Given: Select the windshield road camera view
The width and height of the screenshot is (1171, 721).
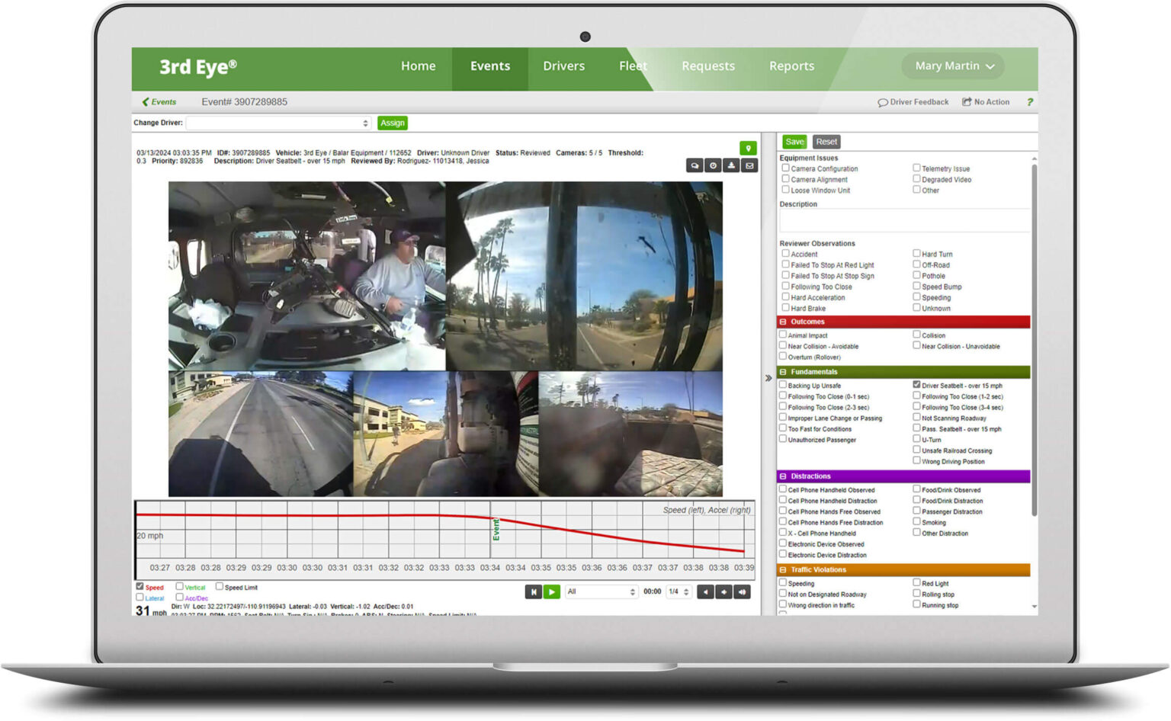Looking at the screenshot, I should tap(584, 276).
